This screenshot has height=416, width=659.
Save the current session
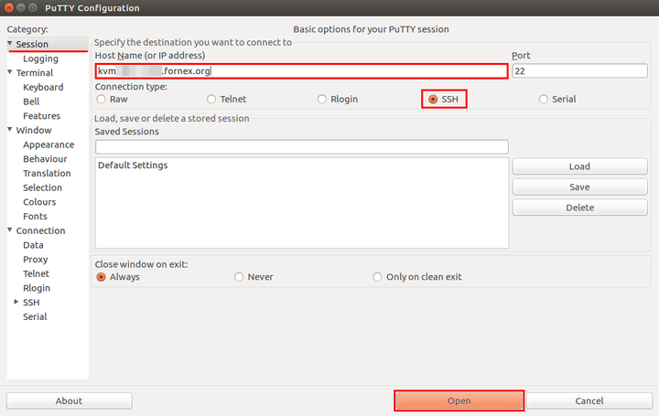point(579,187)
